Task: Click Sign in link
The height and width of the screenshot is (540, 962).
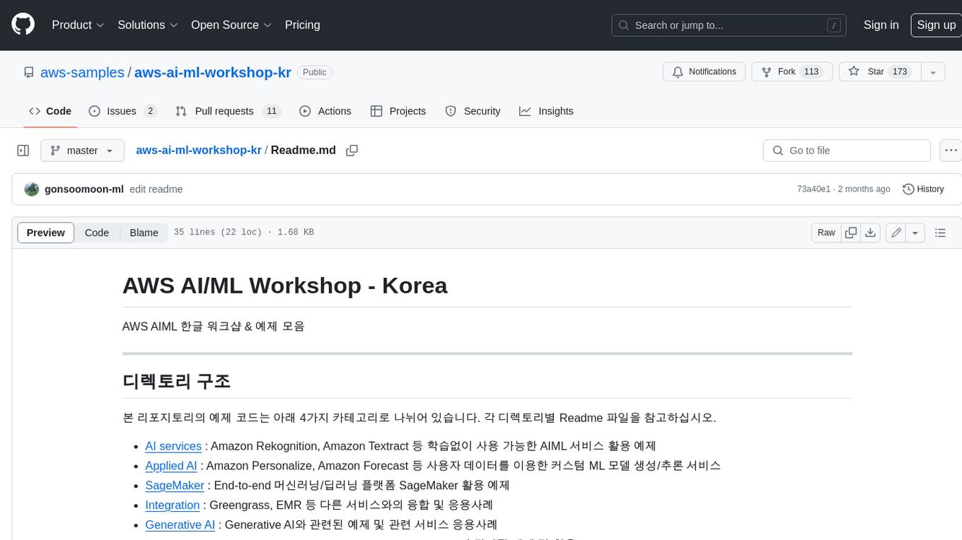Action: [x=881, y=25]
